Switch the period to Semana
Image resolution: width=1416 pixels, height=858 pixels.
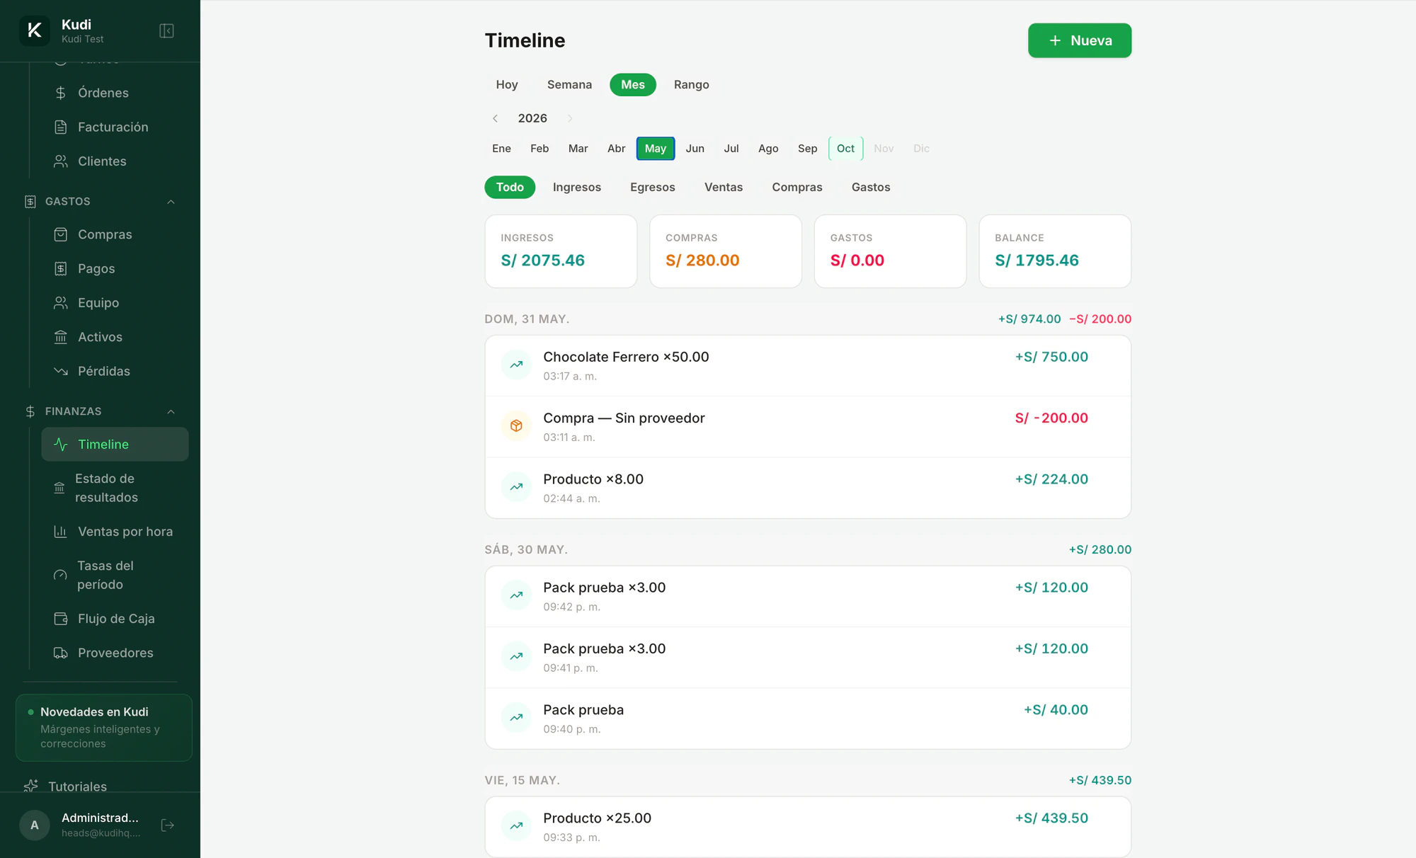569,85
